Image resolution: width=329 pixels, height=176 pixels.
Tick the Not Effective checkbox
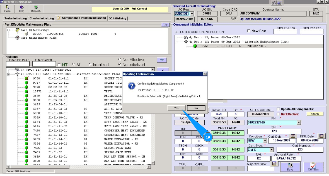coord(278,114)
